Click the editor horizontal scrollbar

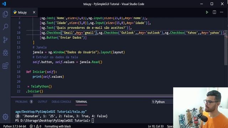click(x=103, y=96)
